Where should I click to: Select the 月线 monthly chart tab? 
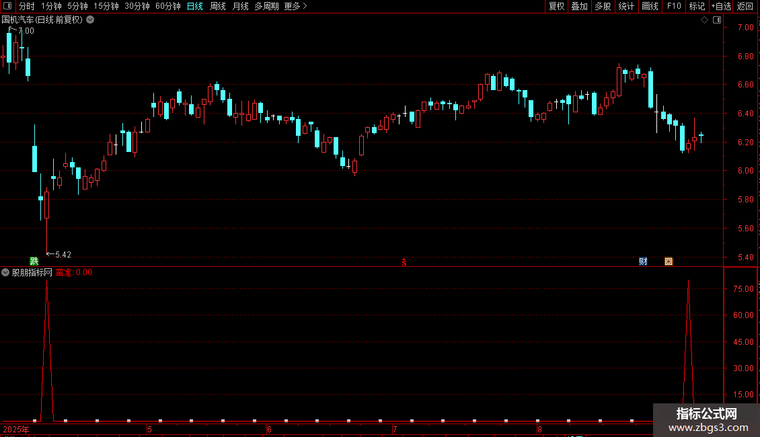240,6
